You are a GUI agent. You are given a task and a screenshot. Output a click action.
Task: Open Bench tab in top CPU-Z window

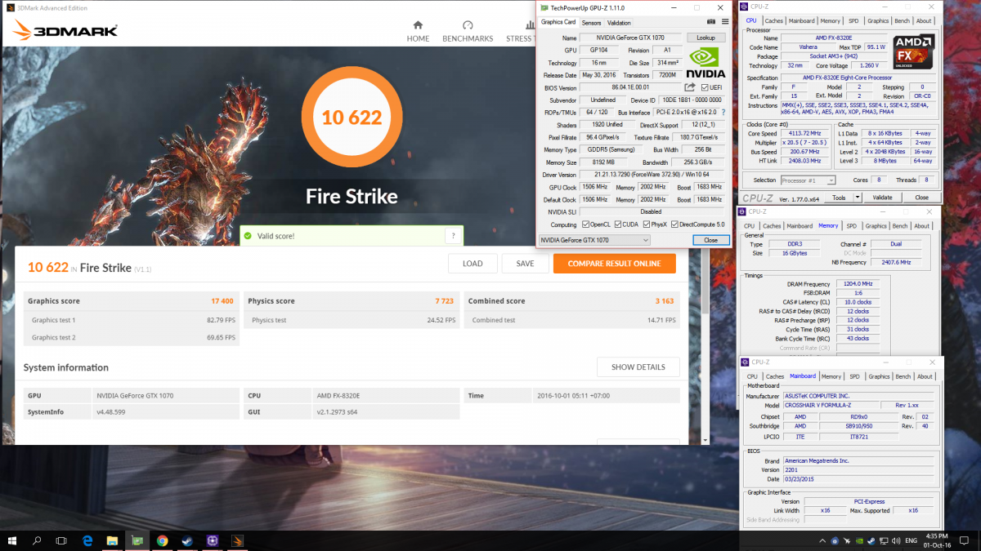tap(901, 21)
